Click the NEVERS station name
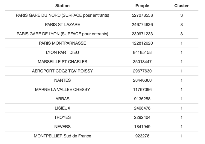 tap(62, 127)
